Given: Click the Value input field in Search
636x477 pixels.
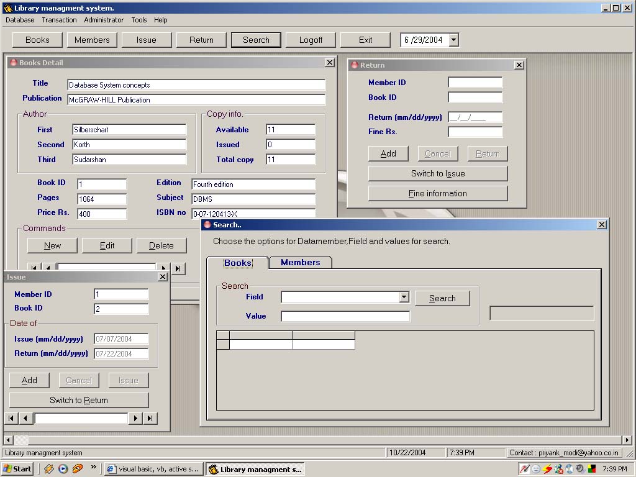Looking at the screenshot, I should [345, 316].
